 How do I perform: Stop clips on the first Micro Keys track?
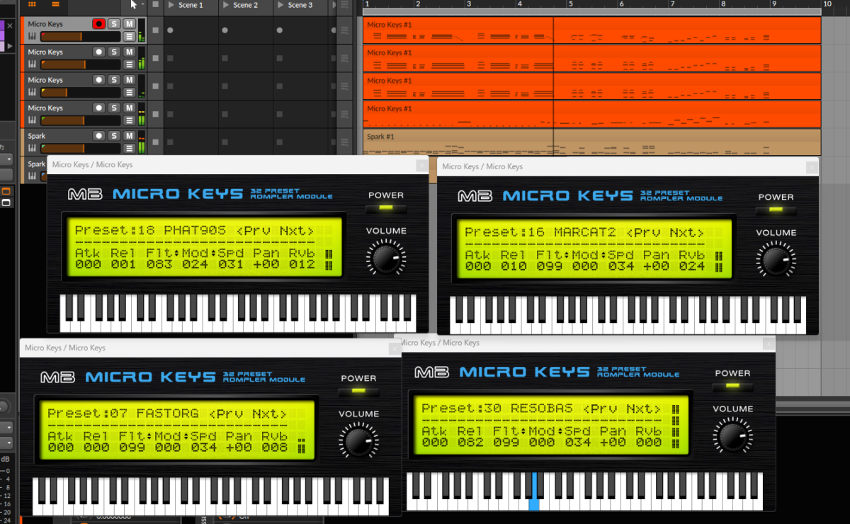point(154,30)
